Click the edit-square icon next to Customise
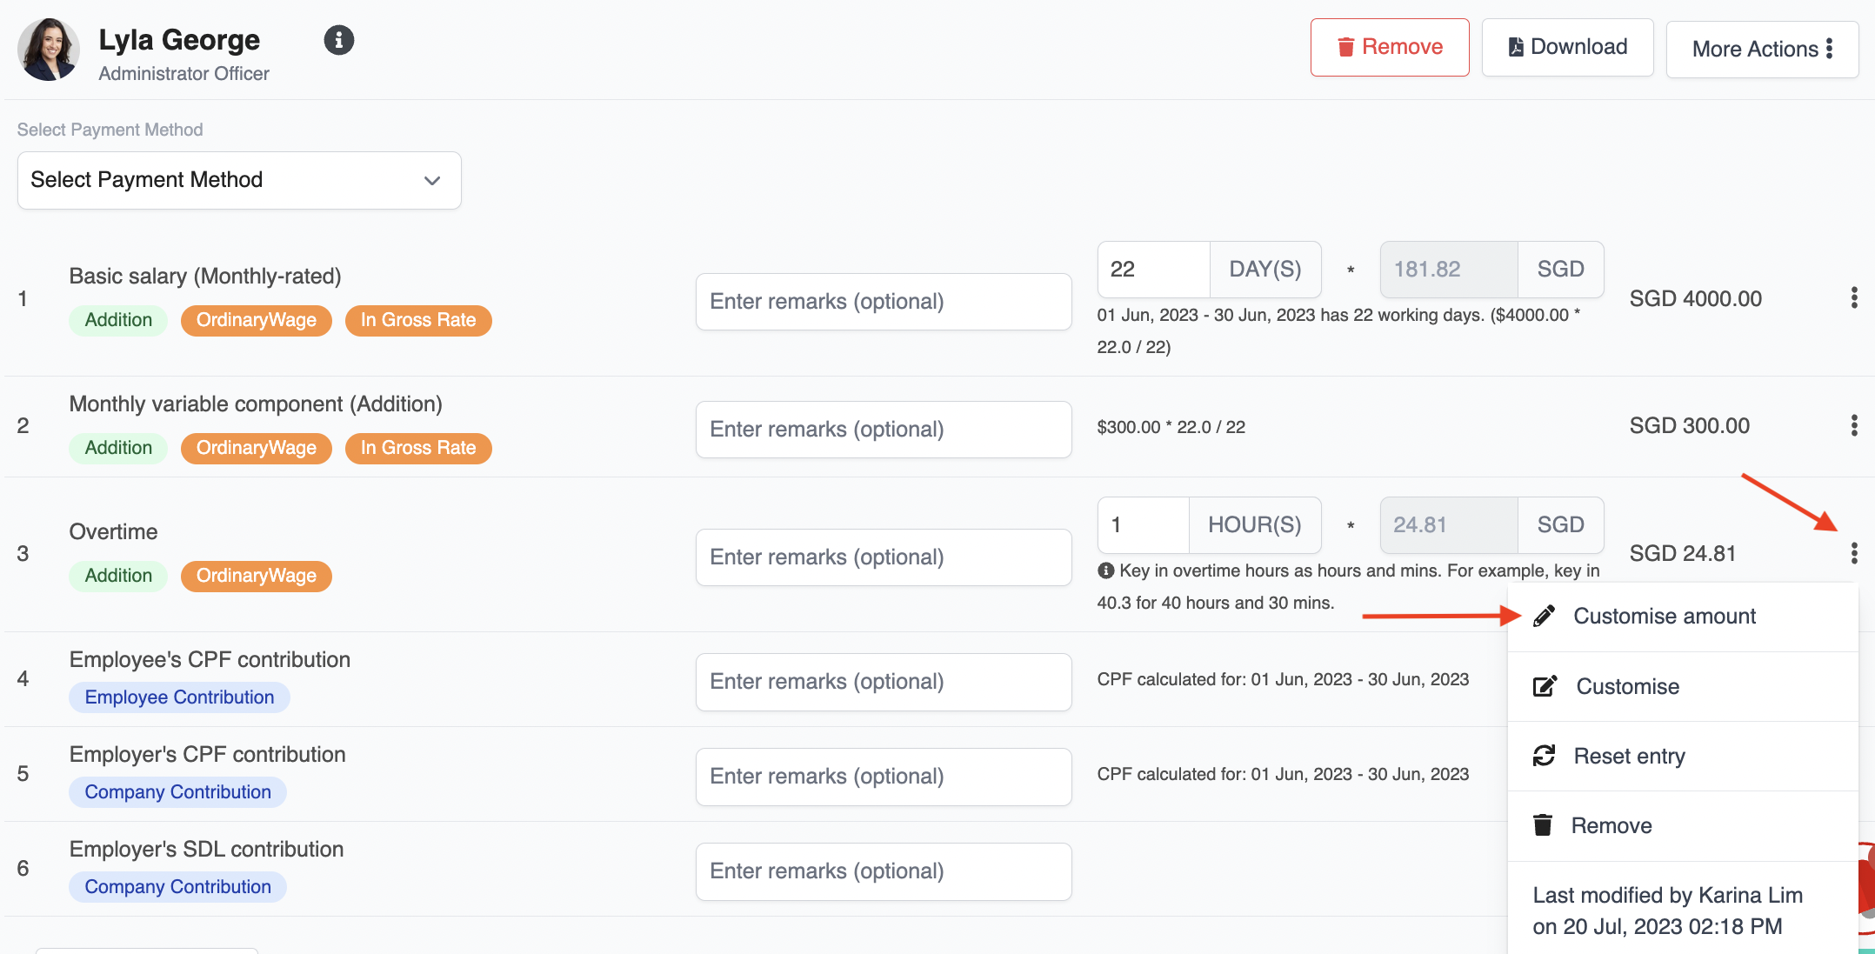Viewport: 1875px width, 954px height. (x=1545, y=686)
